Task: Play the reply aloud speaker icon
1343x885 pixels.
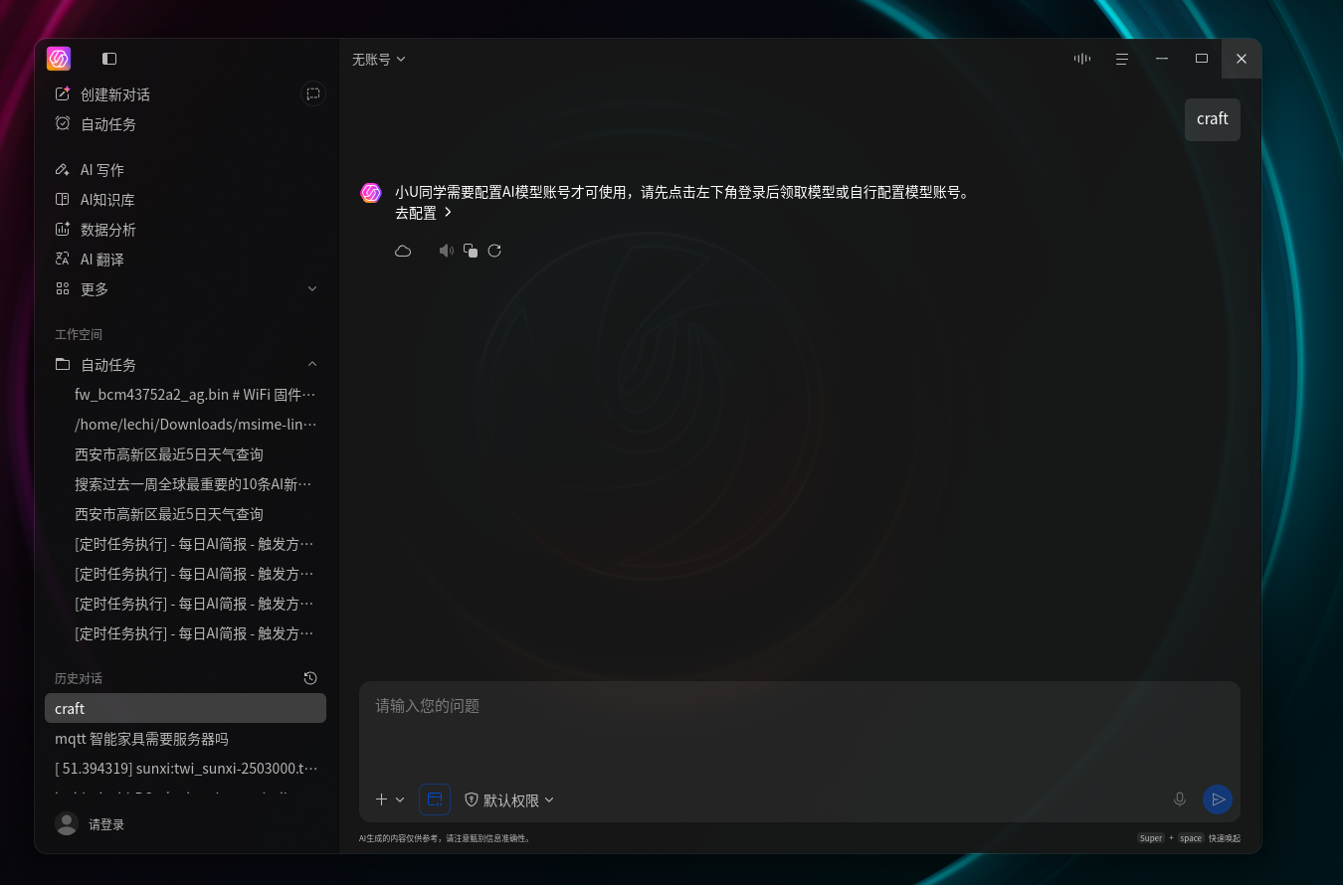Action: point(446,251)
